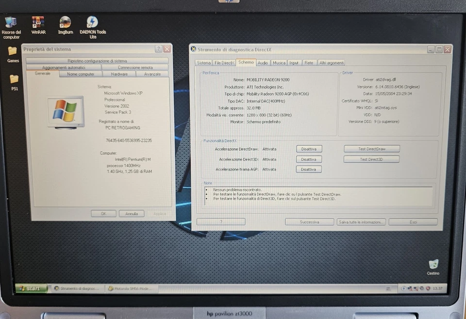Viewport: 466px width, 319px height.
Task: Click the Test DirectDraw button
Action: 372,149
